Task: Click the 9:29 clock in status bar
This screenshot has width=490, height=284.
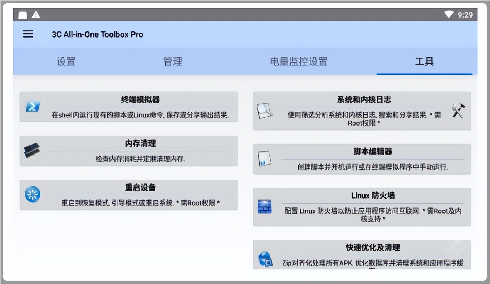Action: point(465,15)
